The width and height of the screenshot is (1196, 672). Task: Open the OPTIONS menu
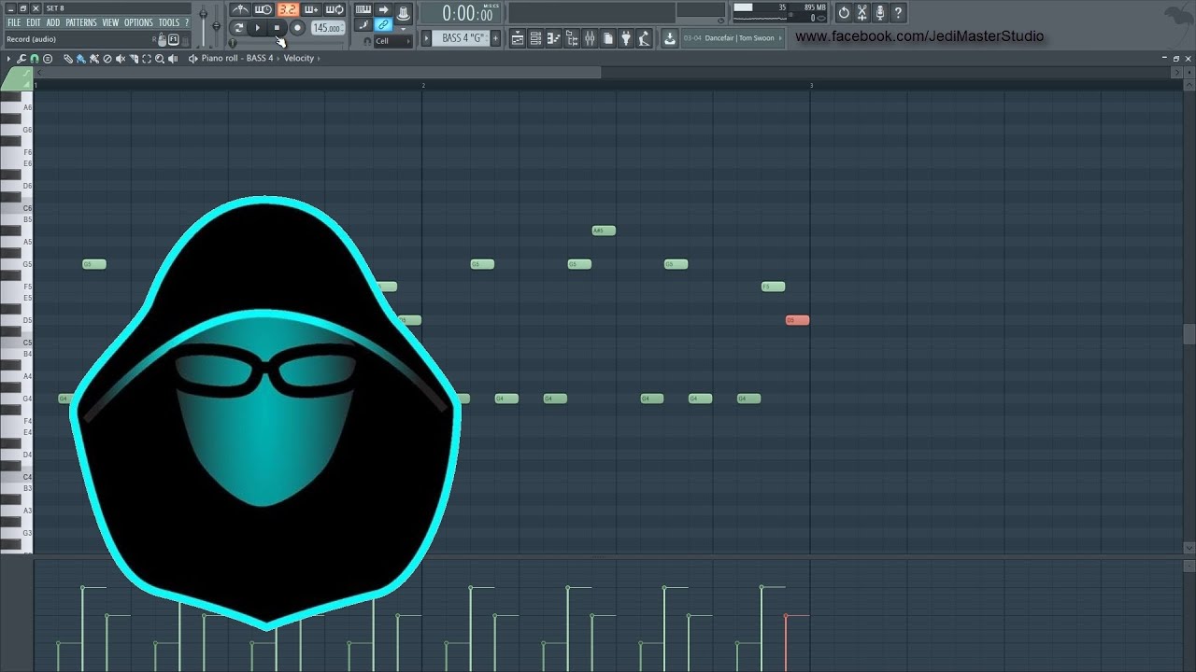tap(138, 22)
